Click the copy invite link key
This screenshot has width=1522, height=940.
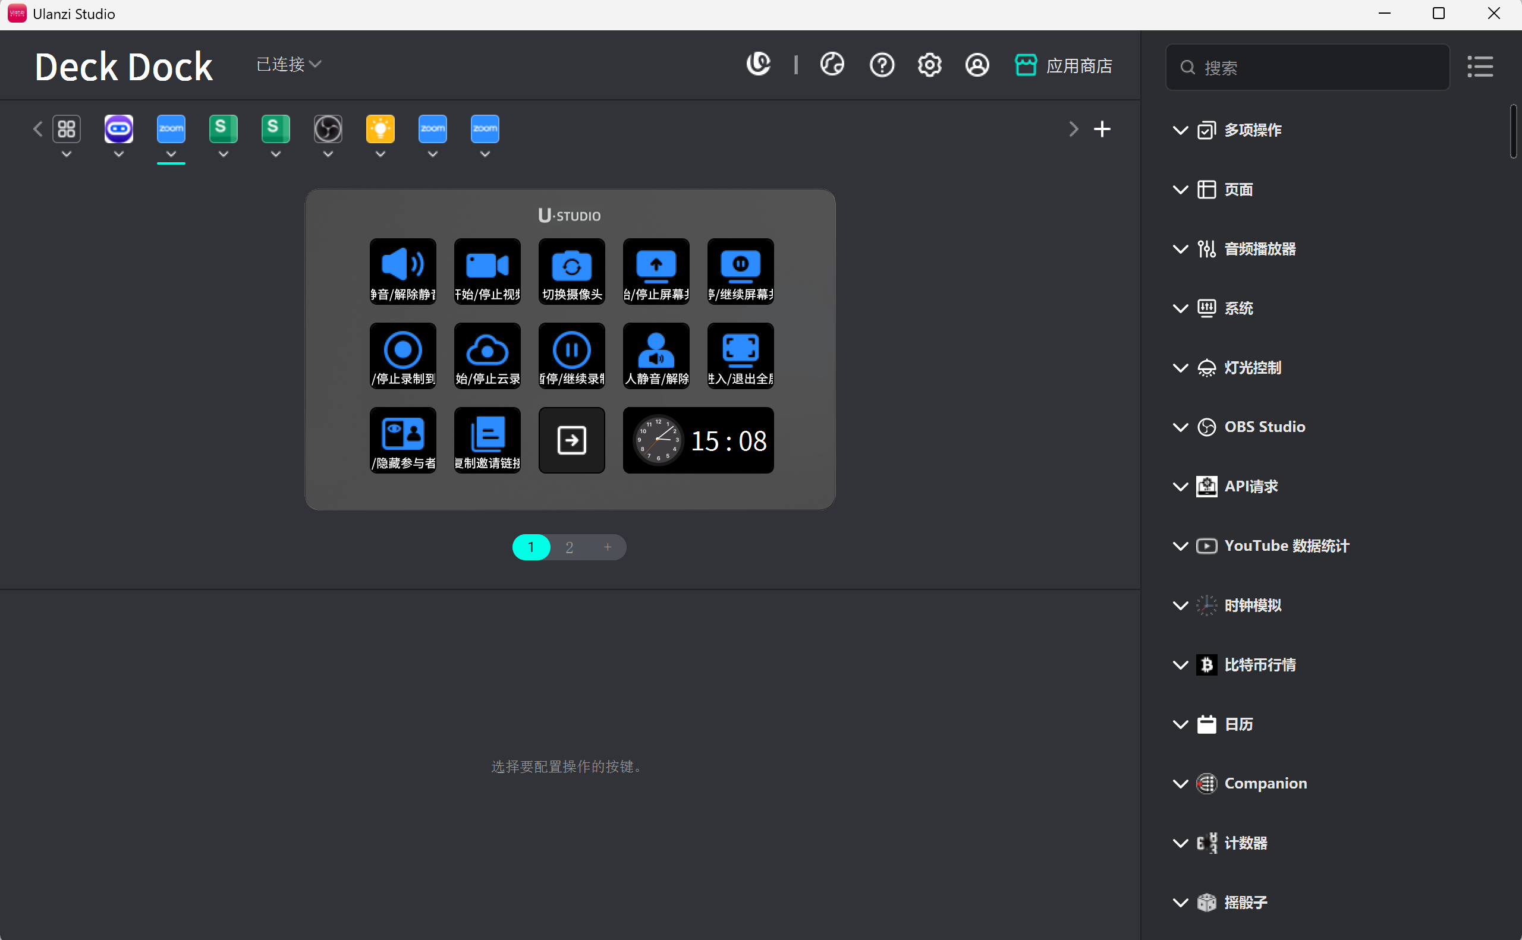[x=487, y=440]
